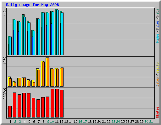The width and height of the screenshot is (161, 125).
Task: Click day 16 on the x-axis
Action: tap(80, 122)
